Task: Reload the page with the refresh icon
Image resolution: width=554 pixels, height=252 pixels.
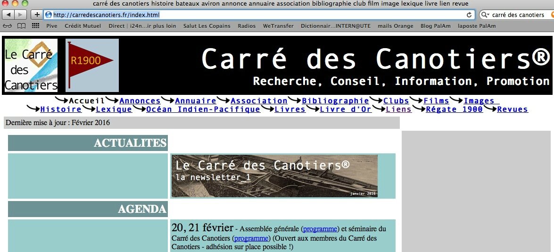Action: [x=469, y=15]
